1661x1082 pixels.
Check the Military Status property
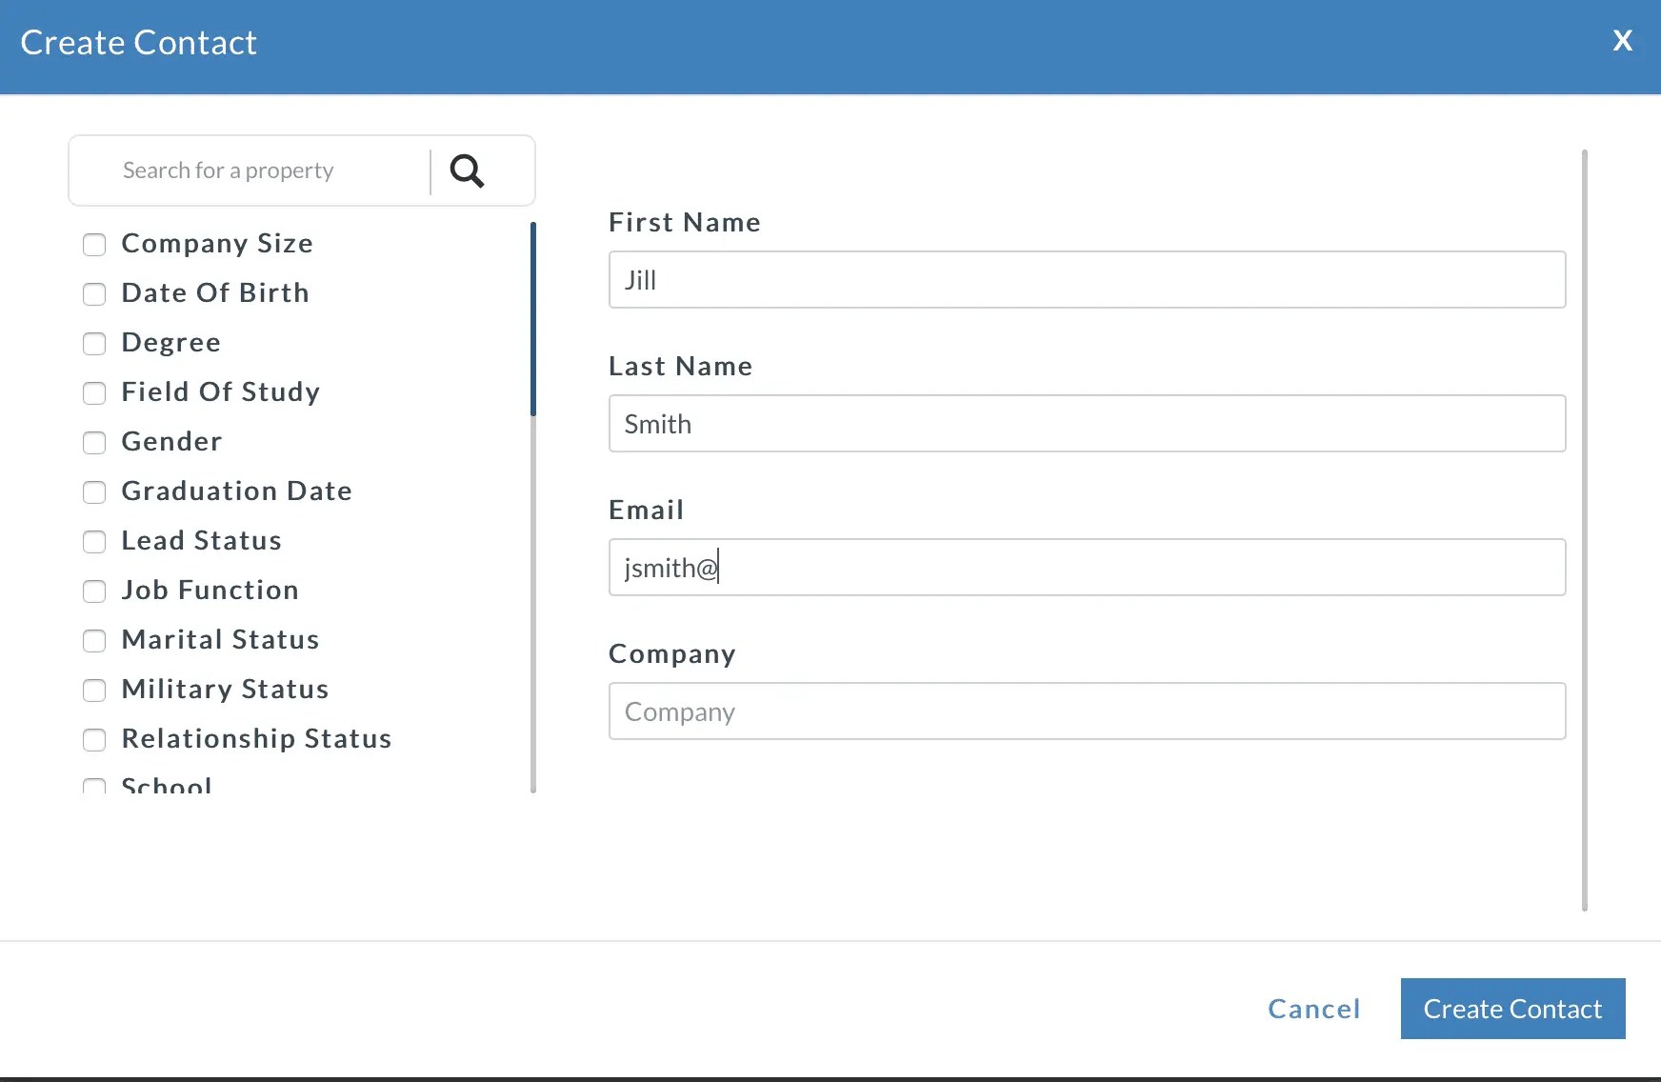coord(94,691)
